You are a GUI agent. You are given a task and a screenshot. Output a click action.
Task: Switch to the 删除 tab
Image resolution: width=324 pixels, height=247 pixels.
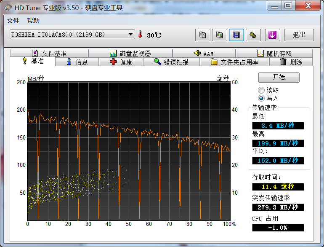(291, 62)
